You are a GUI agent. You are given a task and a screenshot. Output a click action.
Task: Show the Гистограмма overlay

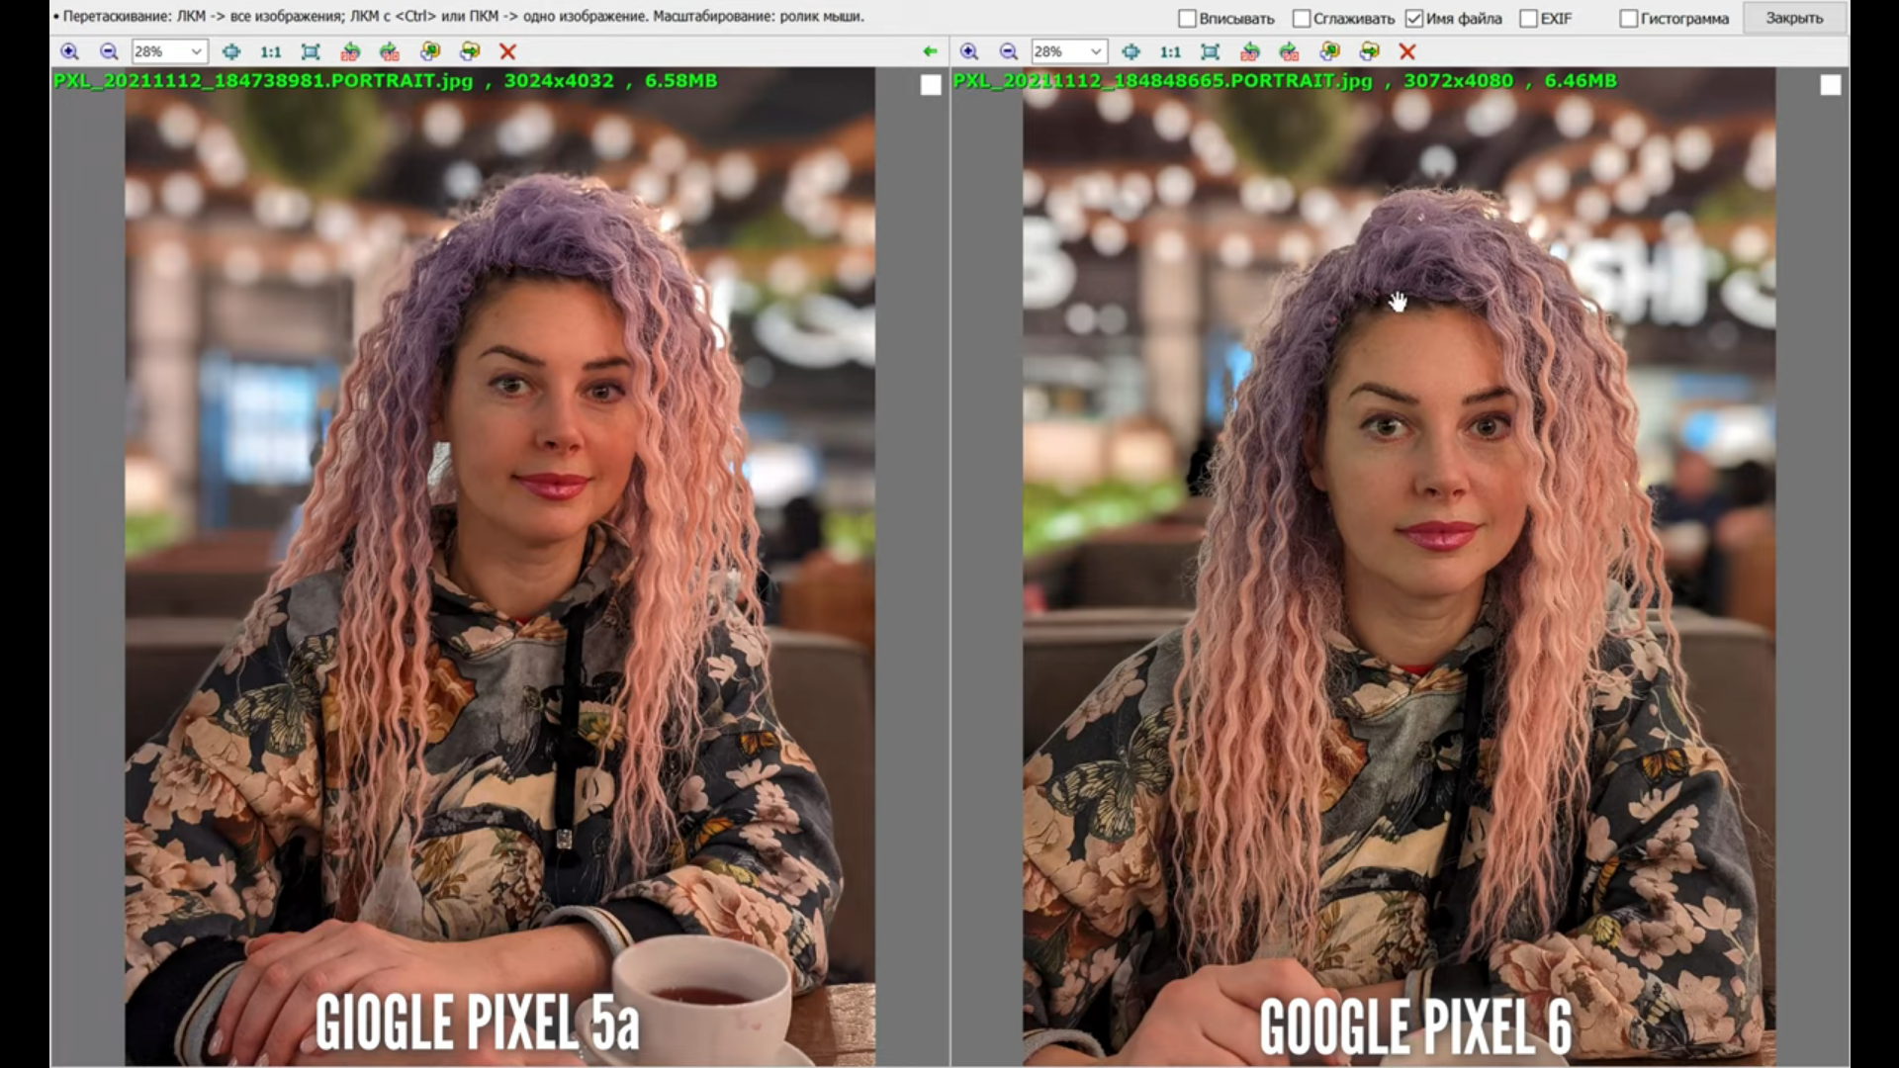[1628, 19]
